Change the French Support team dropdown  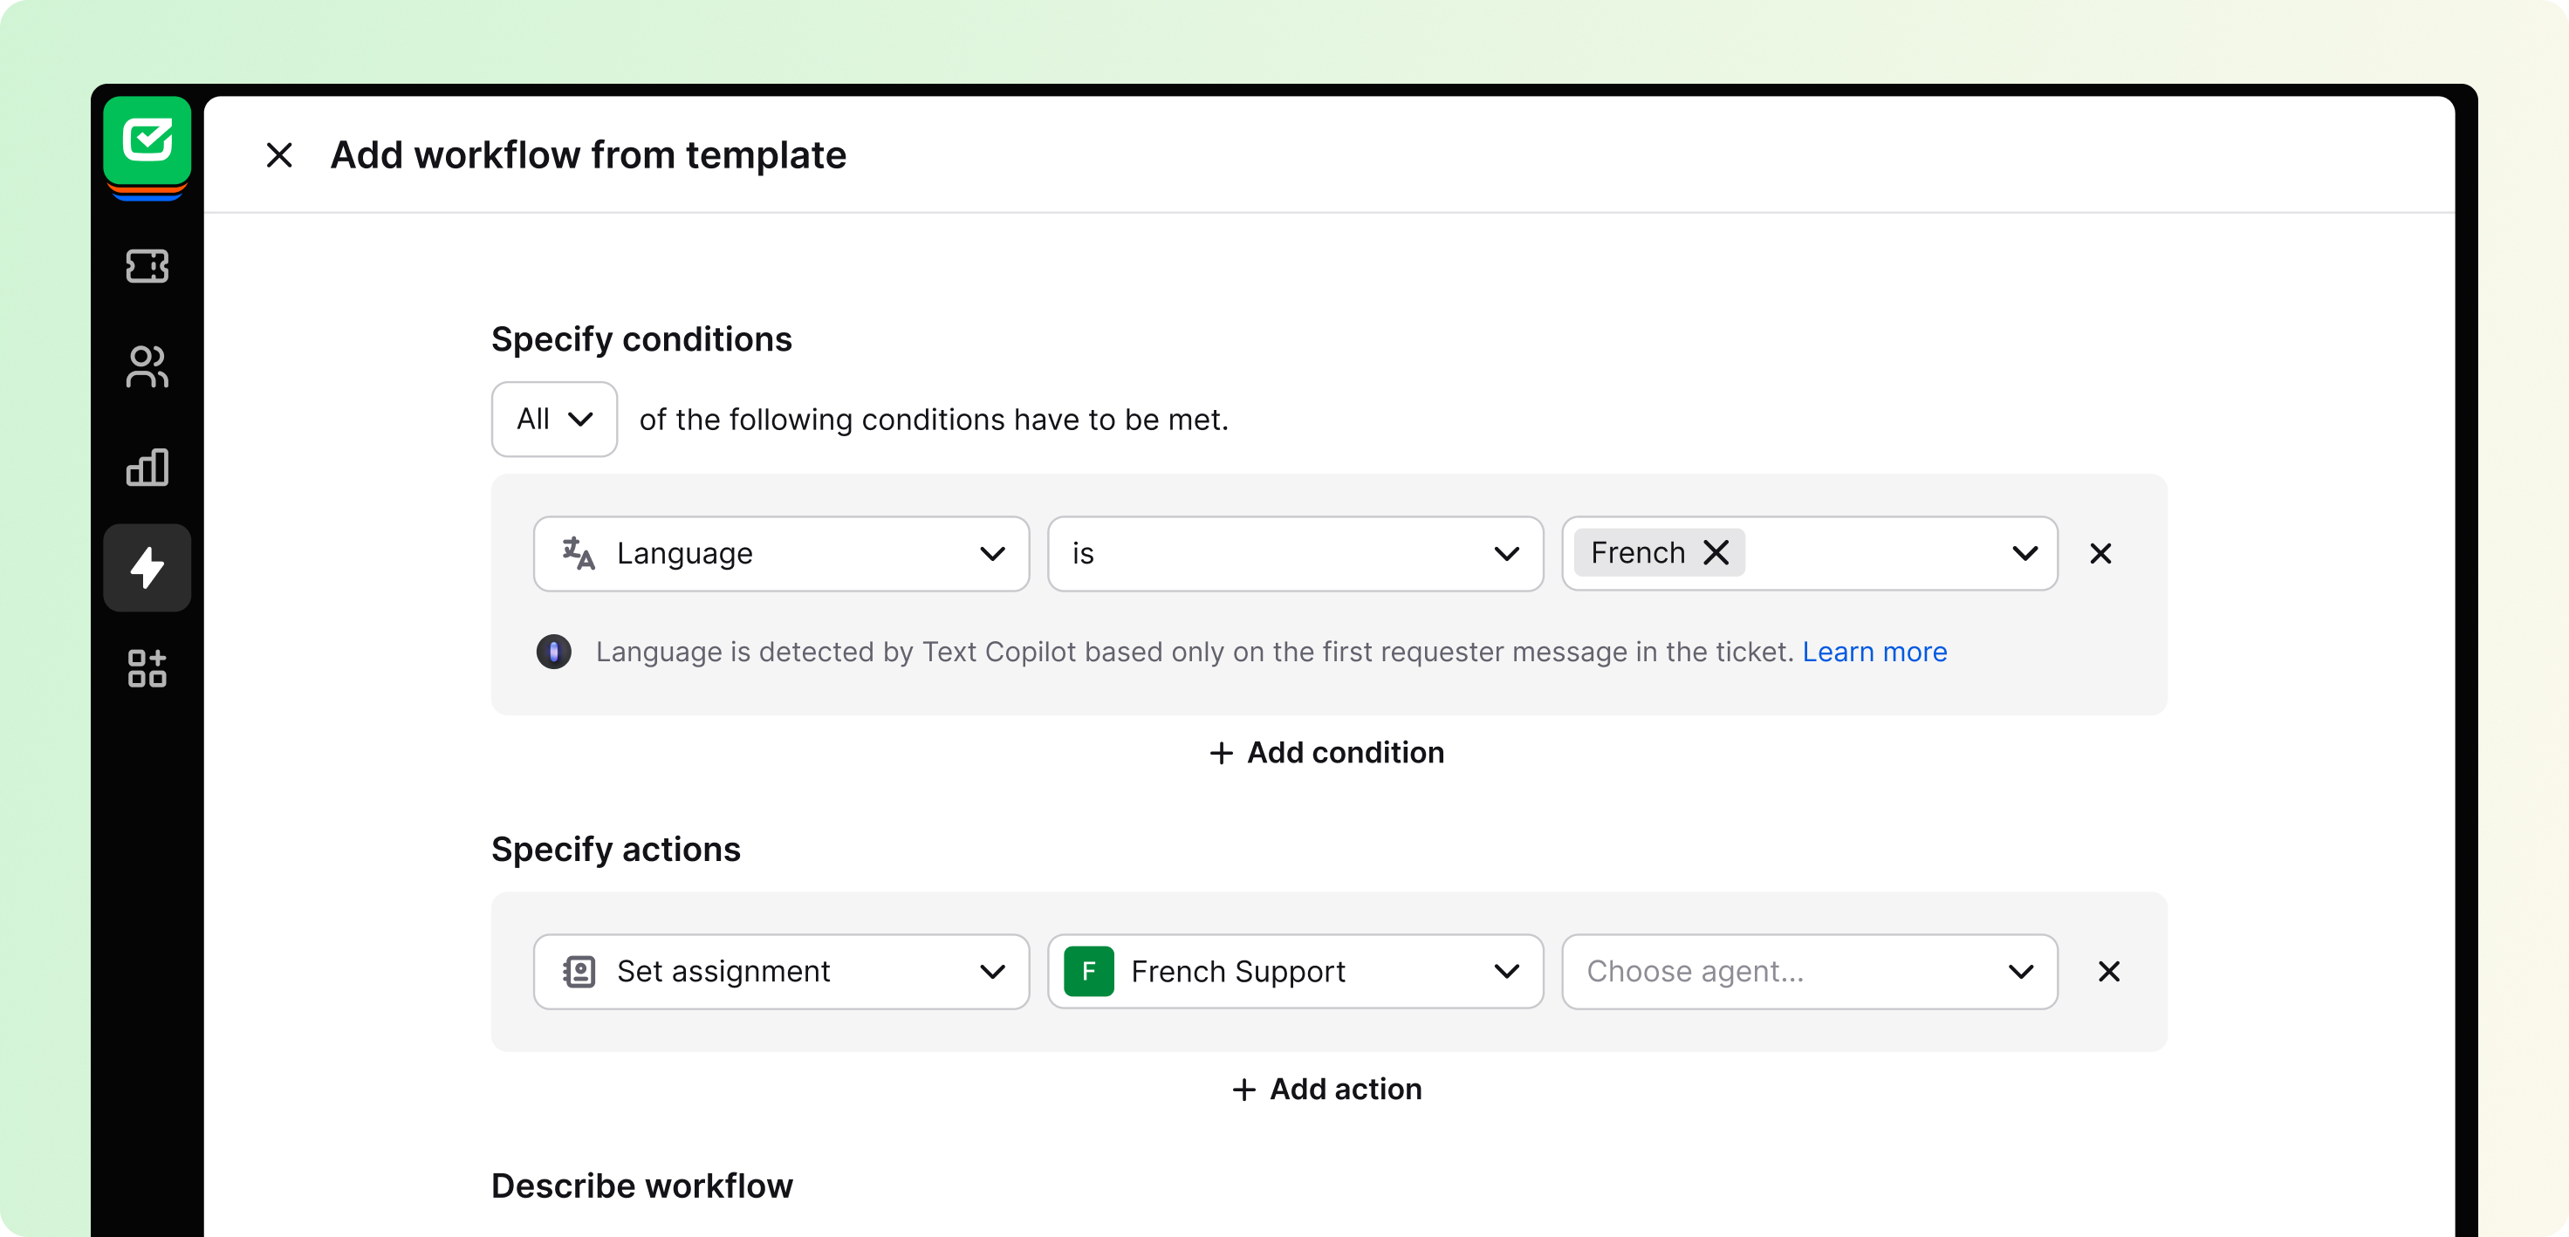(x=1294, y=971)
